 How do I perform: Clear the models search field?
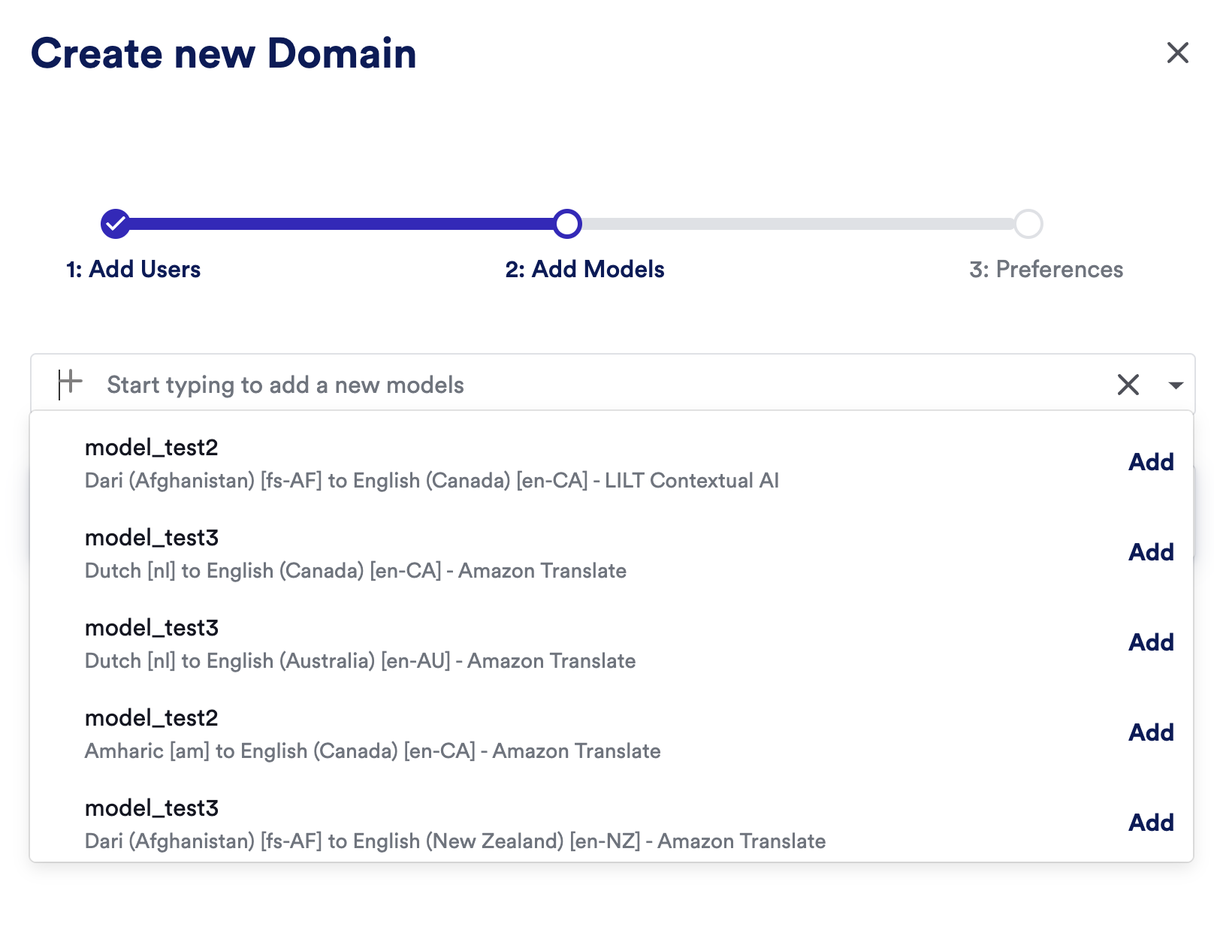click(1128, 385)
